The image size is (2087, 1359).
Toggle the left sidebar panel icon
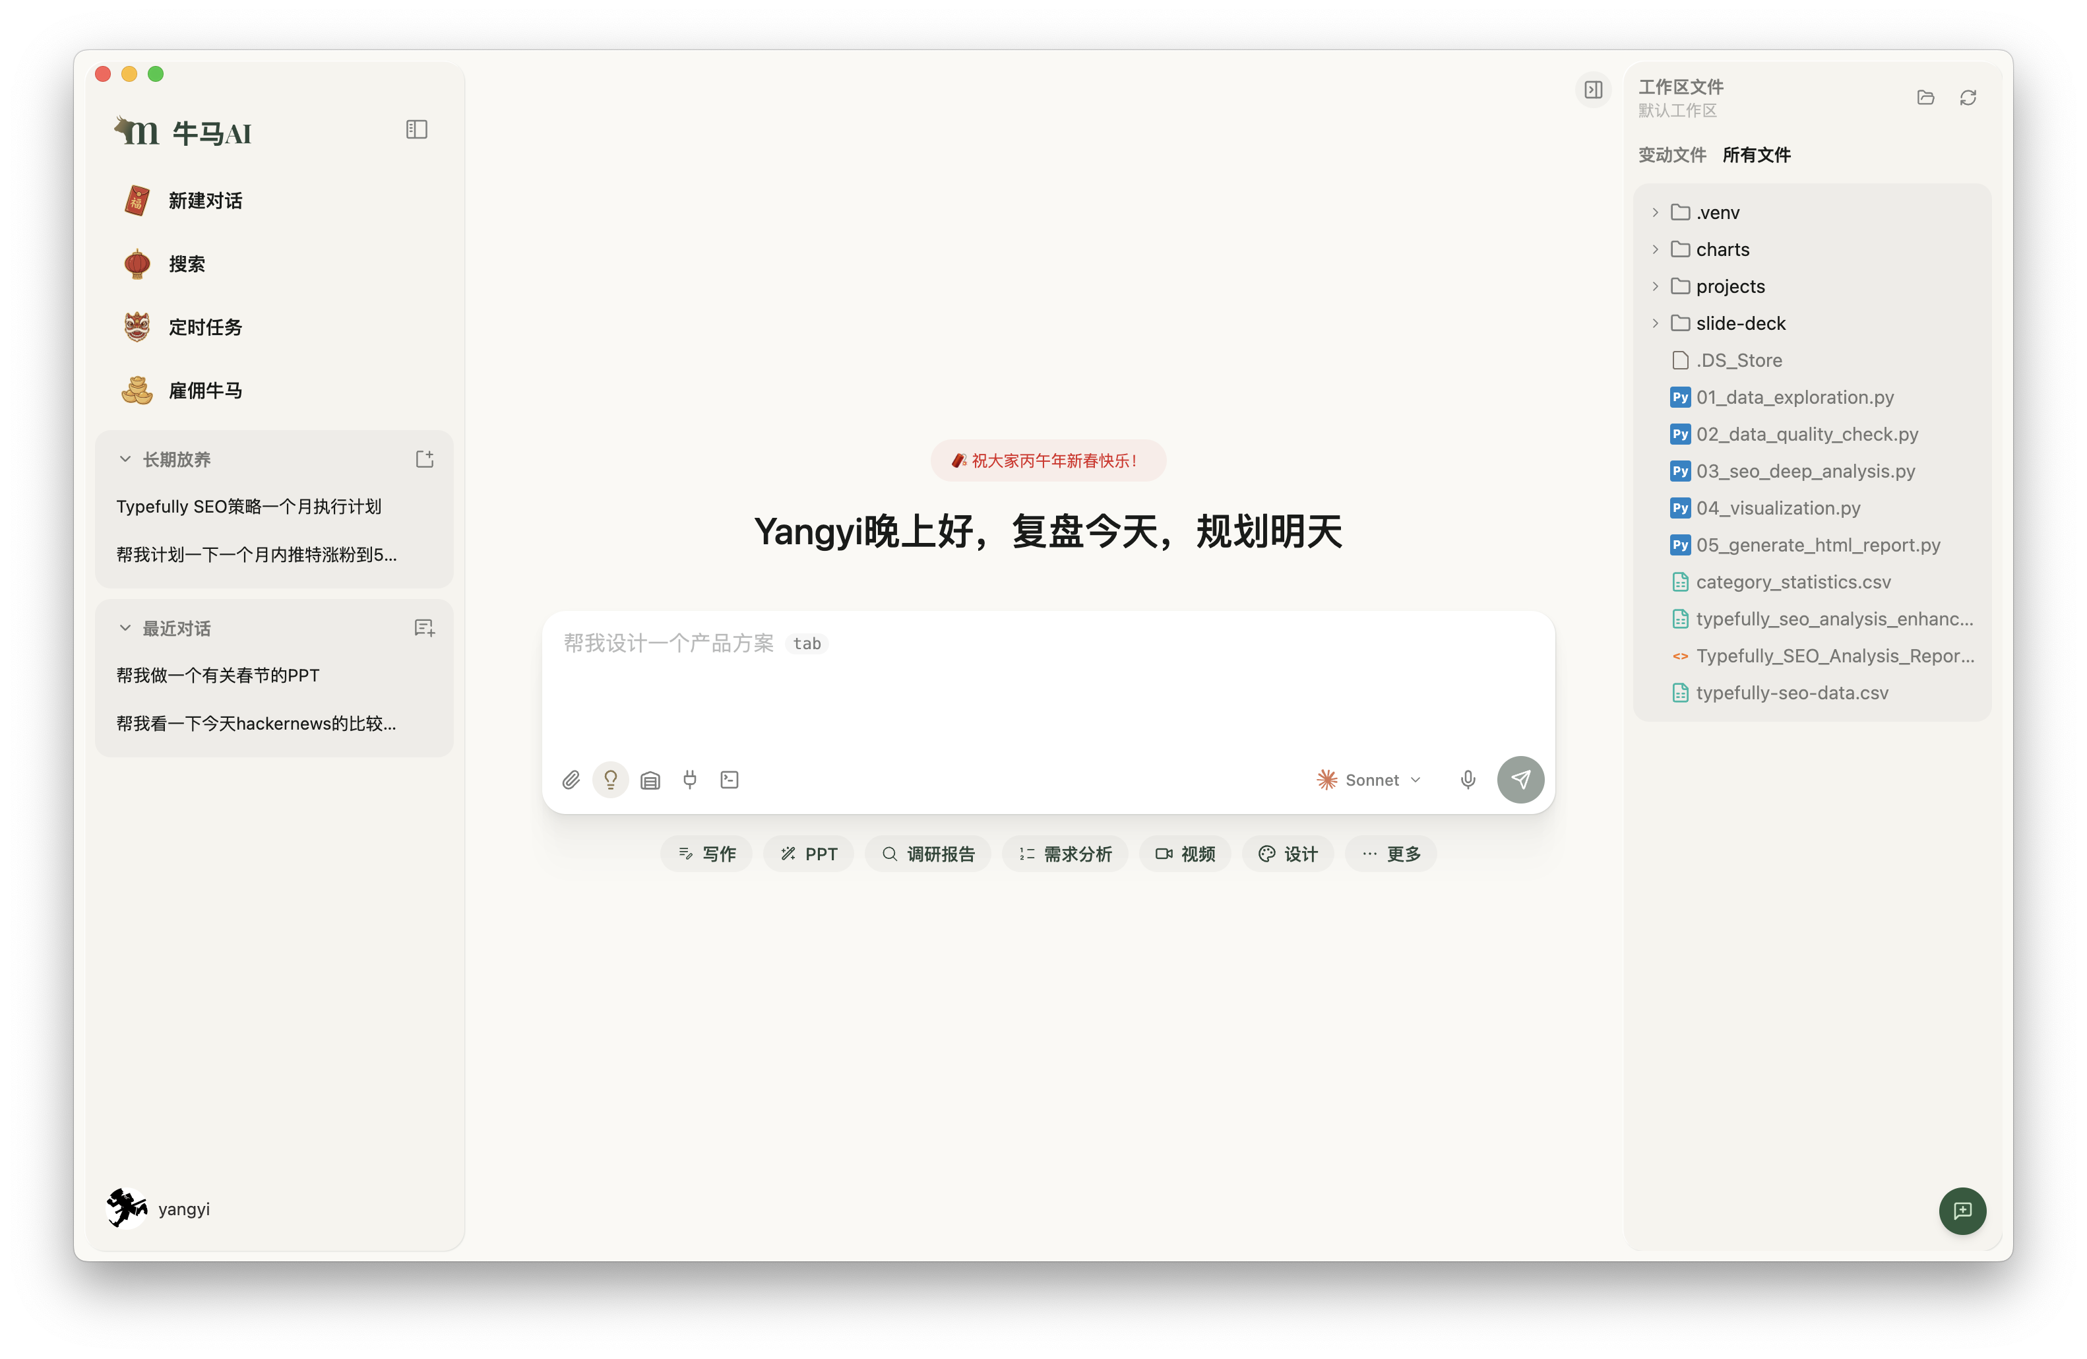(x=416, y=130)
